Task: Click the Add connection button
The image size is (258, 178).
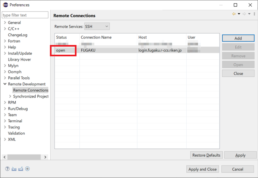Action: pyautogui.click(x=238, y=38)
